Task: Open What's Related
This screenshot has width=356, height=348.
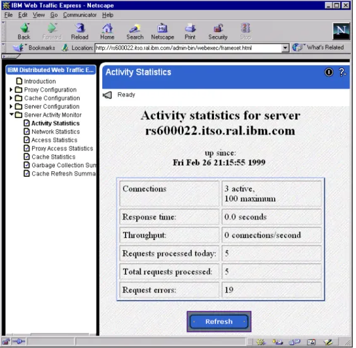Action: [x=318, y=47]
